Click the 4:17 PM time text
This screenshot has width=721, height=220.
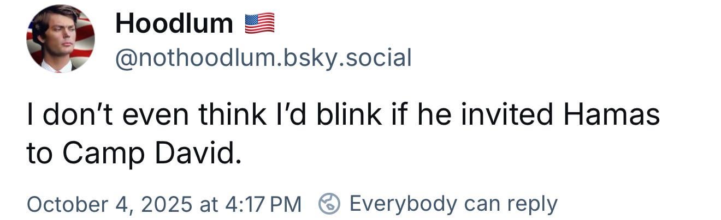(x=264, y=204)
